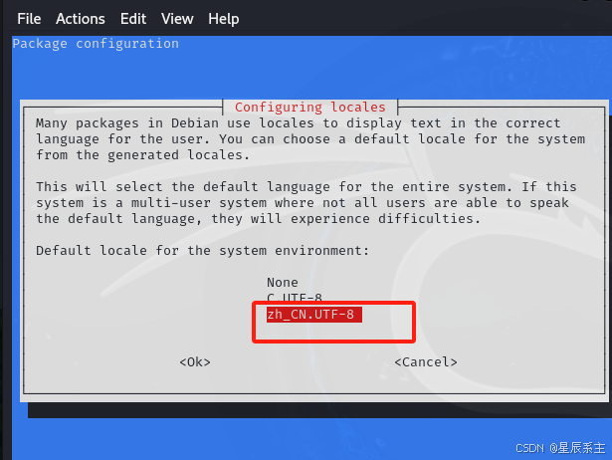Open the View menu
612x460 pixels.
[177, 19]
